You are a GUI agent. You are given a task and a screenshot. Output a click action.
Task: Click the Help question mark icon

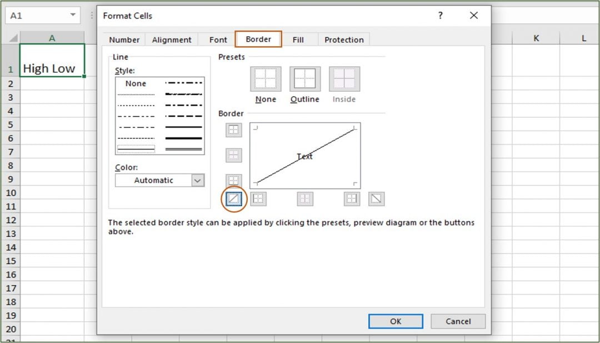coord(440,16)
